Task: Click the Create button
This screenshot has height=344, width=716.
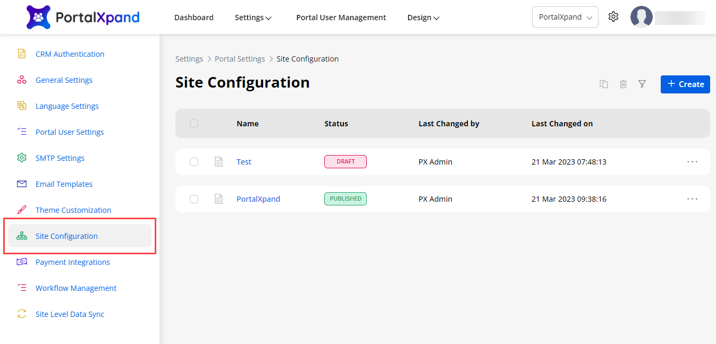Action: pos(685,84)
